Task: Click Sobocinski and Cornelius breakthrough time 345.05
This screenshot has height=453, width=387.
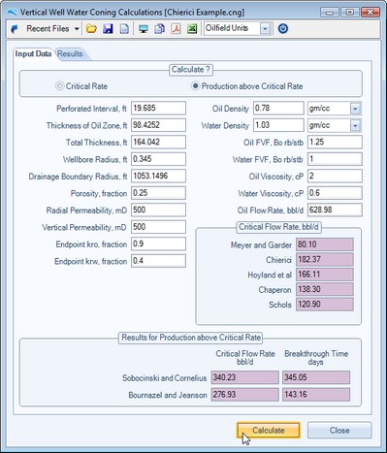Action: 316,377
